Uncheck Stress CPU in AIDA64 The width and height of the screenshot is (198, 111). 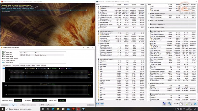pos(5,52)
